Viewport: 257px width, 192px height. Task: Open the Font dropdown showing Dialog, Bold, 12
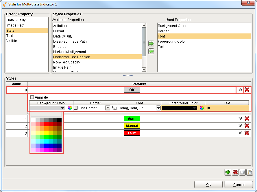(158, 108)
